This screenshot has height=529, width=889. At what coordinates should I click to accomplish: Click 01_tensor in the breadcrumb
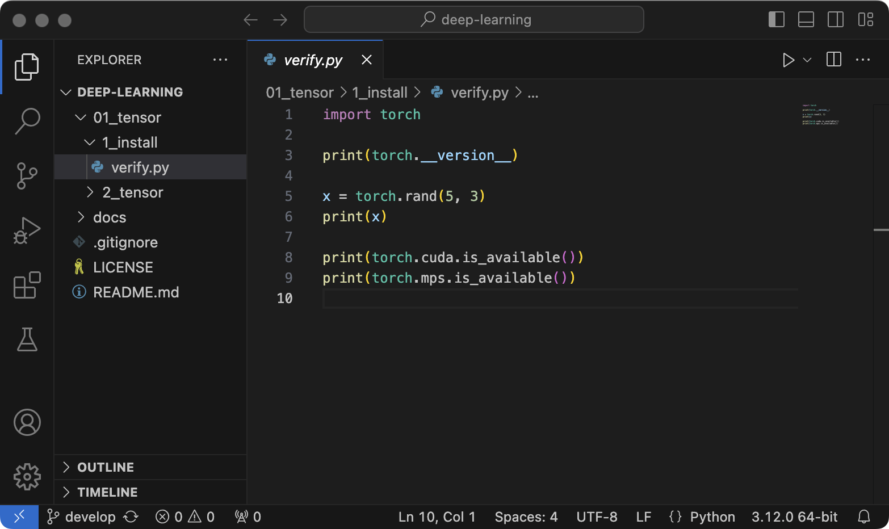(x=300, y=93)
